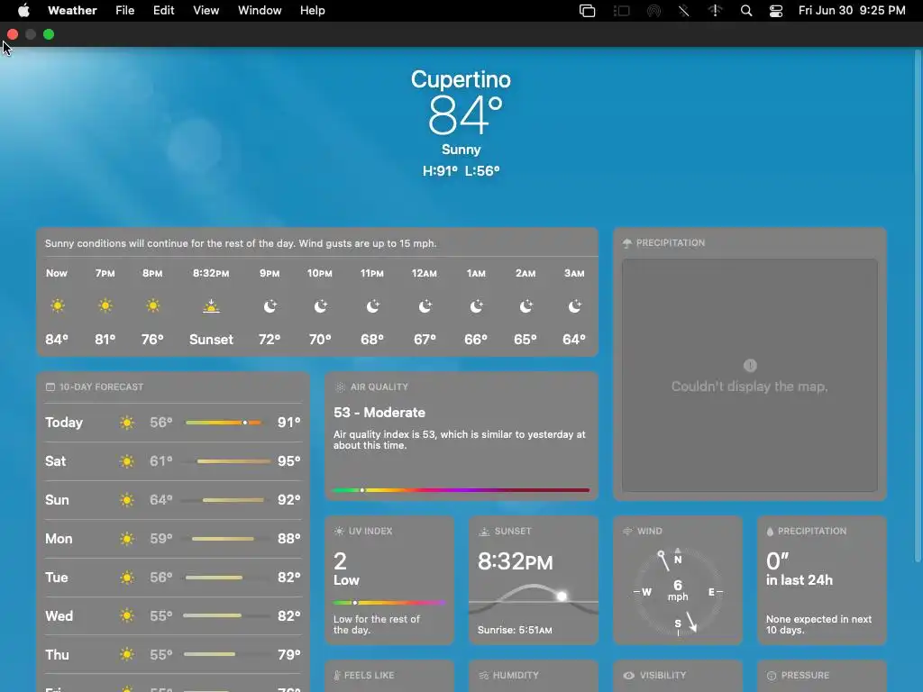The width and height of the screenshot is (923, 692).
Task: Click the 8:32PM sunset time value
Action: click(515, 562)
